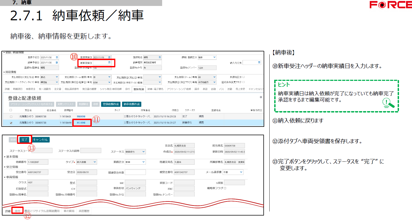Open calendar icon beside 登録予定日
Image resolution: width=412 pixels, height=222 pixels.
(x=57, y=57)
